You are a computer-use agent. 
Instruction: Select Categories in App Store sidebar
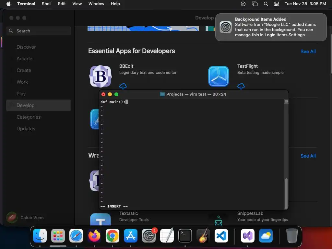[x=39, y=117]
